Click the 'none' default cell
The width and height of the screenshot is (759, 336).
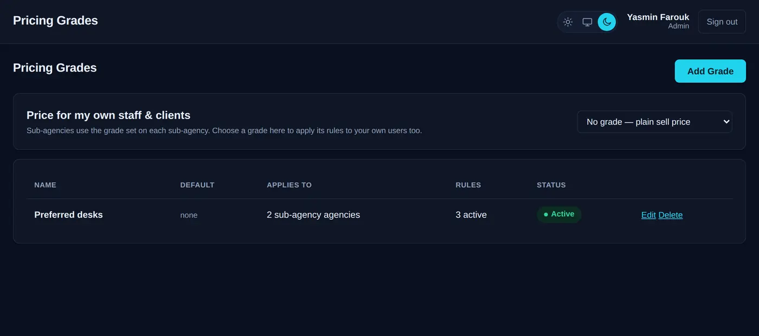point(189,215)
